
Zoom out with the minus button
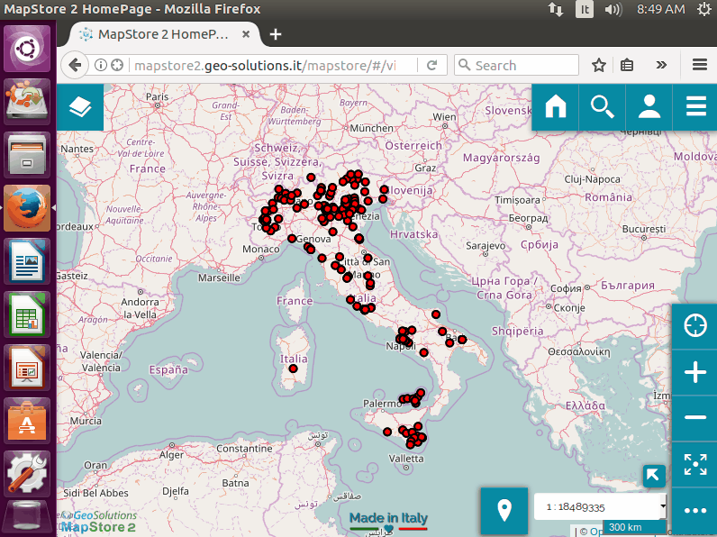(695, 417)
